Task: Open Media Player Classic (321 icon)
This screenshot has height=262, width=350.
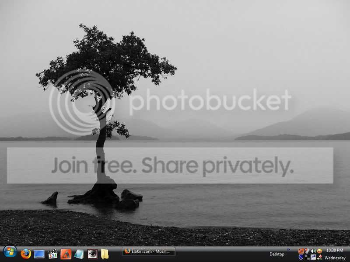Action: [52, 254]
